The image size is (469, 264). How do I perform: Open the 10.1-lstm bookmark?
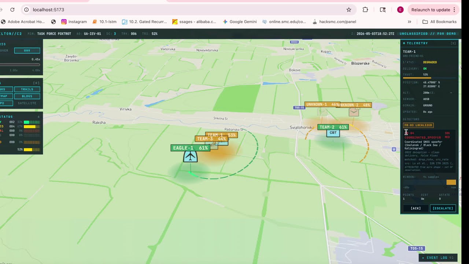tap(104, 22)
